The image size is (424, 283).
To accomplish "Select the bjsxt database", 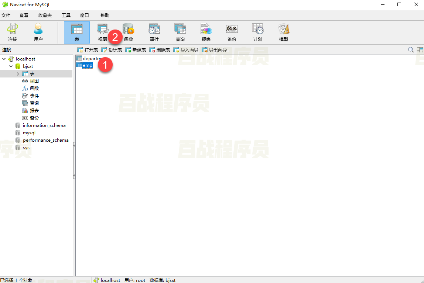I will (x=28, y=66).
